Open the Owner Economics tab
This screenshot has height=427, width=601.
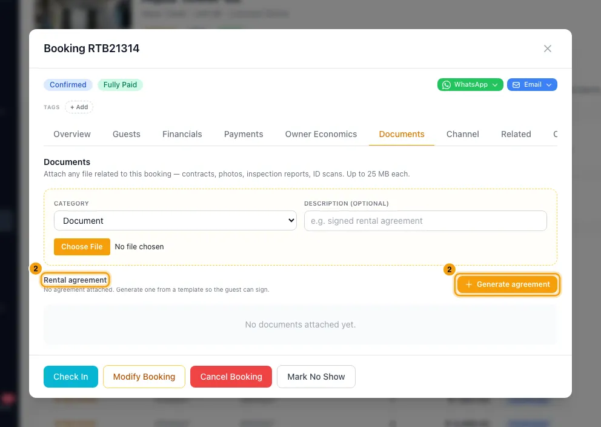pos(321,134)
